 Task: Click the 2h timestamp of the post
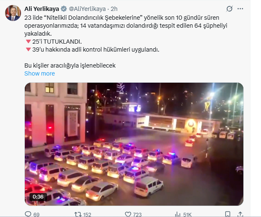click(114, 9)
